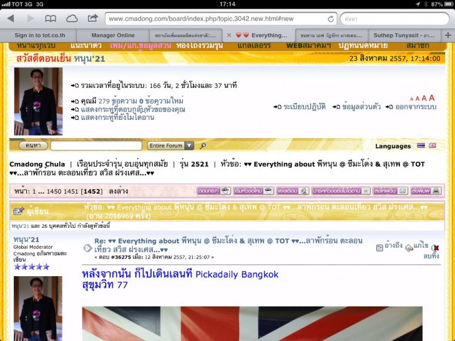Tap the Safari back arrow

11,19
